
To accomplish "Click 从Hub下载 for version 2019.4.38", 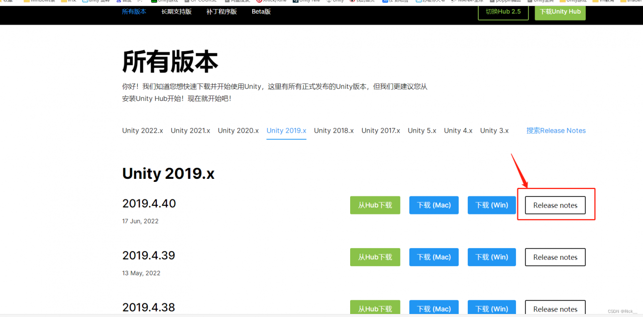I will (x=375, y=308).
